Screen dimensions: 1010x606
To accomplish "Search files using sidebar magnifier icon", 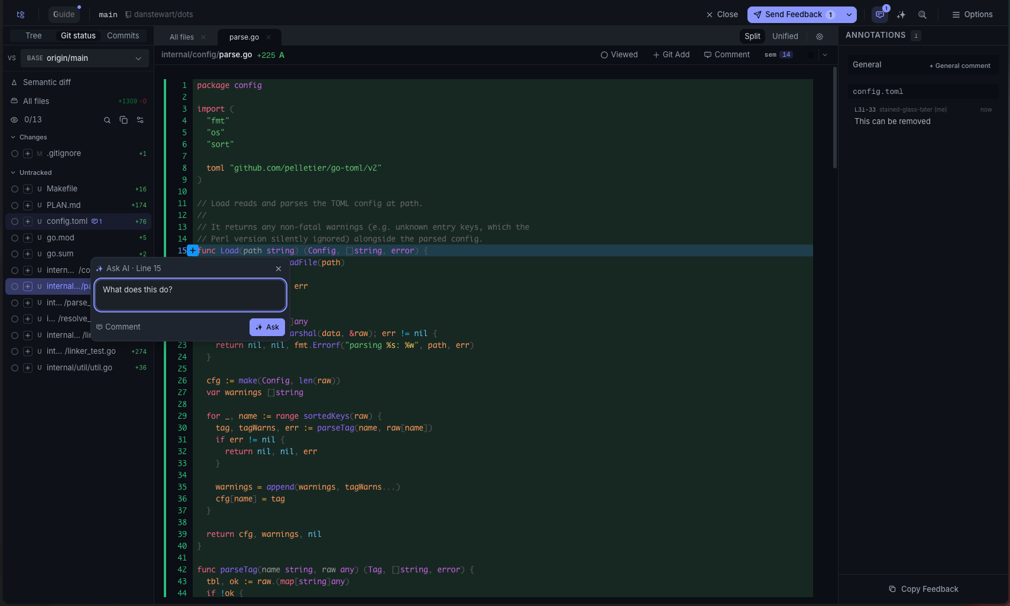I will (x=107, y=120).
